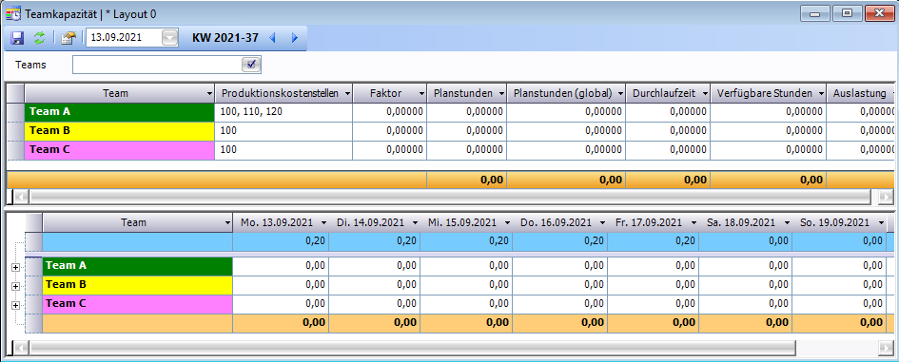Select yellow Team B cell in upper grid
This screenshot has height=362, width=899.
click(120, 131)
